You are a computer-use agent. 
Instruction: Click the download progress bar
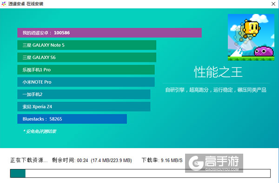(x=140, y=173)
